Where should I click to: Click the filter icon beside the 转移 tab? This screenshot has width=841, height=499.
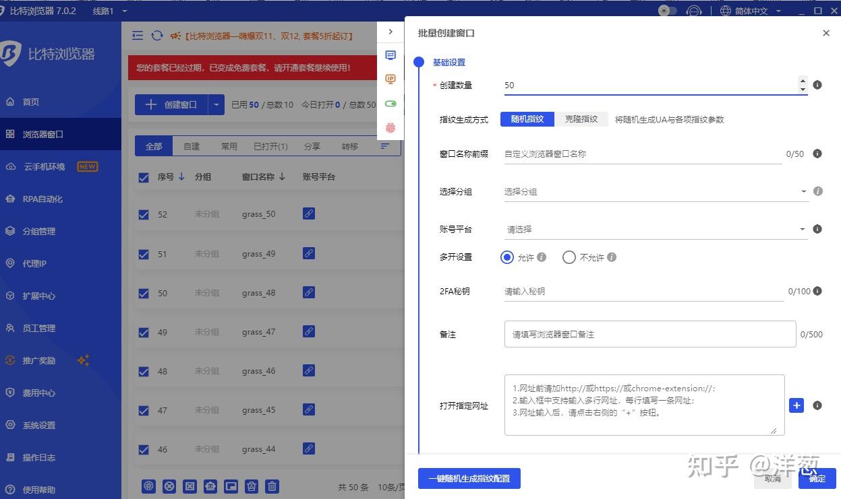click(x=385, y=146)
